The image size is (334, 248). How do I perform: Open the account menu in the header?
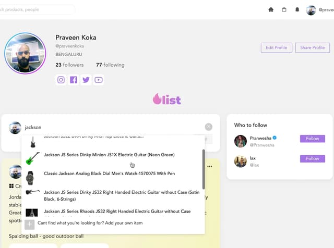pos(318,10)
